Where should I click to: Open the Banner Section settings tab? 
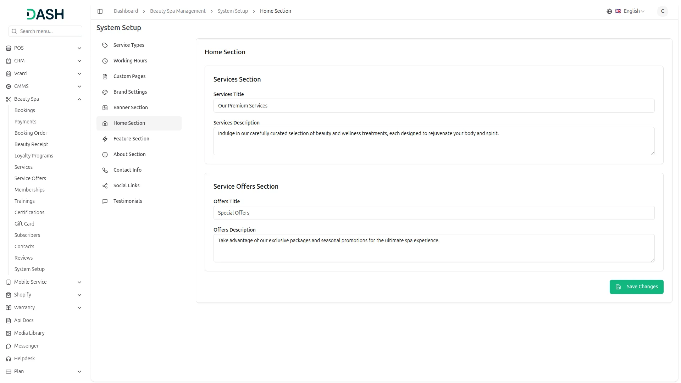(131, 108)
